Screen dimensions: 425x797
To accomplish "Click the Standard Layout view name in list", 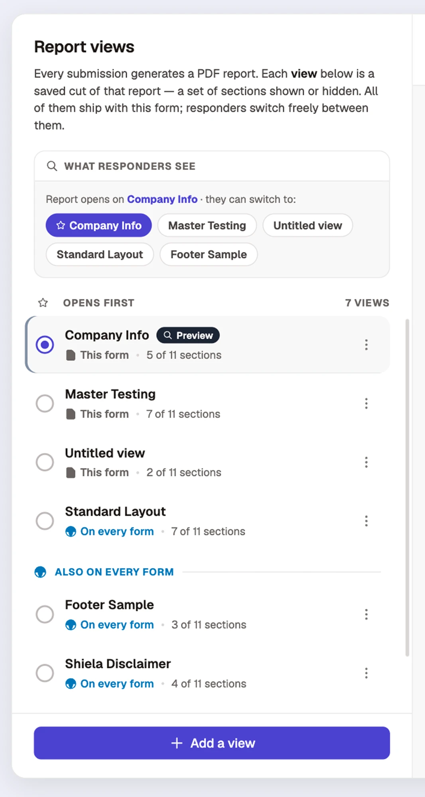I will click(115, 512).
